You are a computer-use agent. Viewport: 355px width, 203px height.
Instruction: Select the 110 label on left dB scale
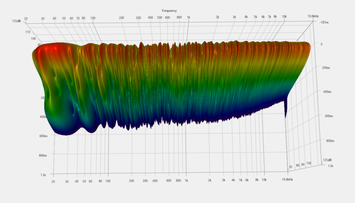coord(28,32)
